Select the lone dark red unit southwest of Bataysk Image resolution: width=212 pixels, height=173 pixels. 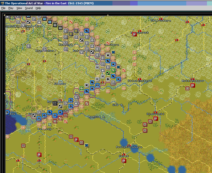tap(23, 146)
